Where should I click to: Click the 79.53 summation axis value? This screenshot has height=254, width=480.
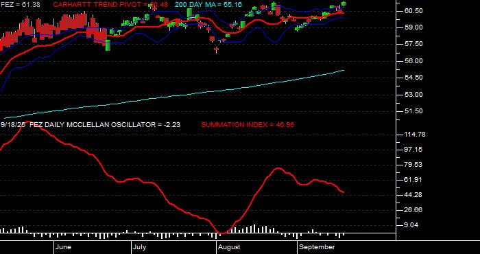pos(414,165)
